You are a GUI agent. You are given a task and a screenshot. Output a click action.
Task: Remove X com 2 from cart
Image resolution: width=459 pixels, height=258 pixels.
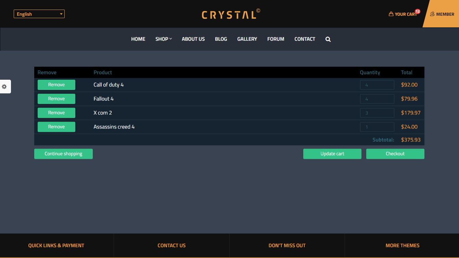(56, 113)
